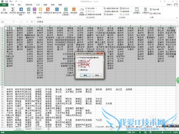
Task: Click Create from Selection in the ribbon
Action: point(93,14)
